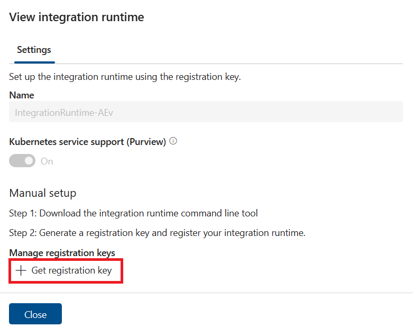The image size is (413, 336).
Task: Click the info icon beside Kubernetes service support
Action: pyautogui.click(x=173, y=142)
